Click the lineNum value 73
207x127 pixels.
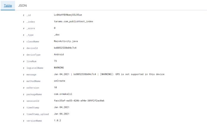pyautogui.click(x=55, y=61)
